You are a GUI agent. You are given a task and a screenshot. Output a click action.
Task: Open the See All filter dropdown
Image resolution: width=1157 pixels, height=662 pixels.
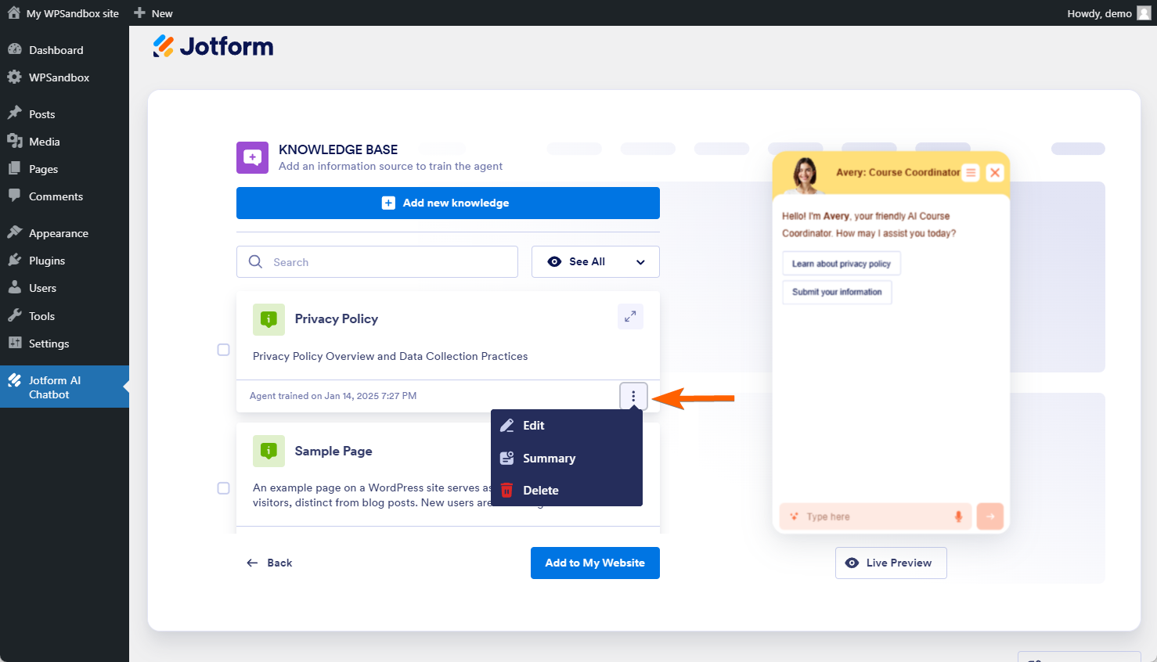pyautogui.click(x=596, y=262)
